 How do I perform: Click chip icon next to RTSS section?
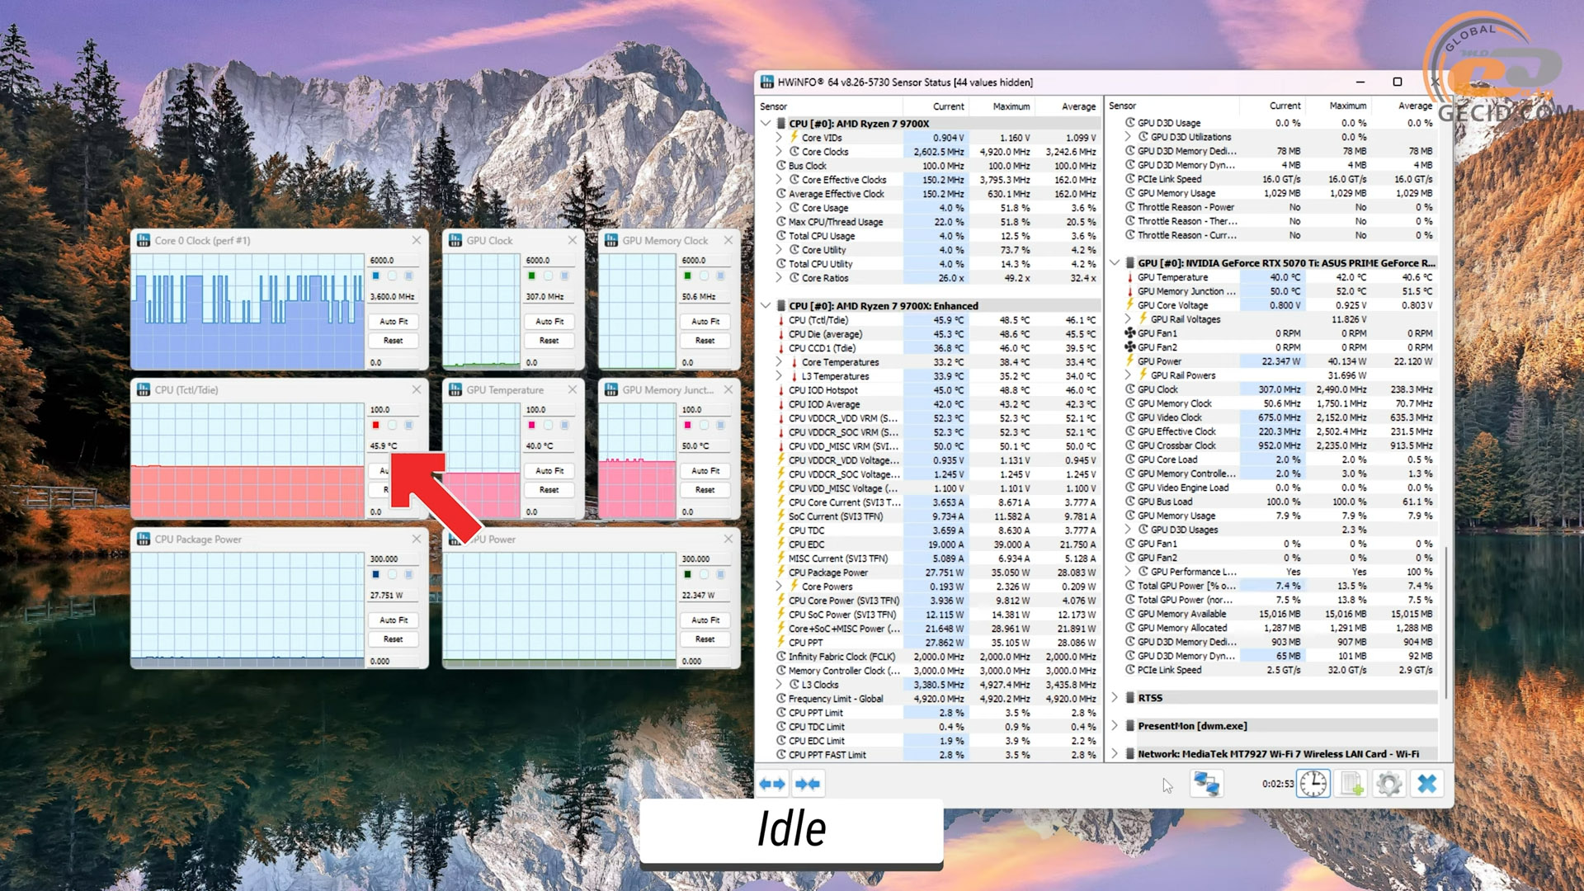1130,698
